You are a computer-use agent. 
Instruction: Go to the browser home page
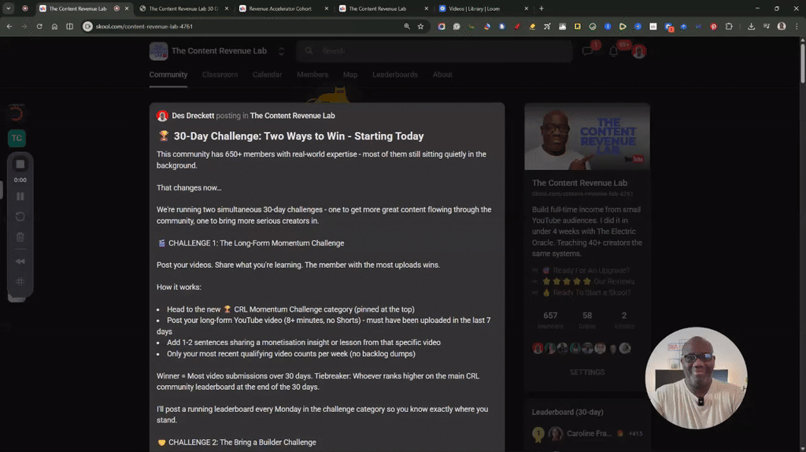click(x=54, y=26)
